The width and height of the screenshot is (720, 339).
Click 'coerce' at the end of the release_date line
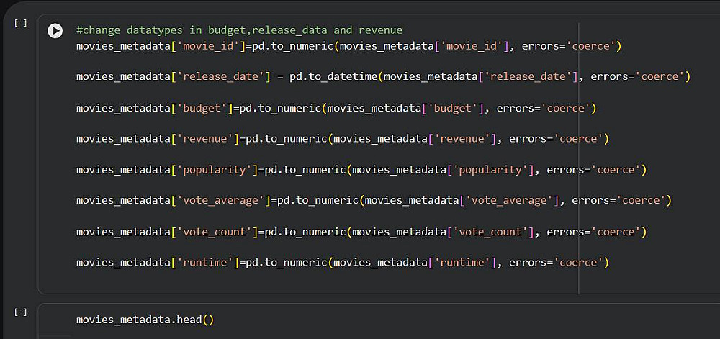pos(659,76)
